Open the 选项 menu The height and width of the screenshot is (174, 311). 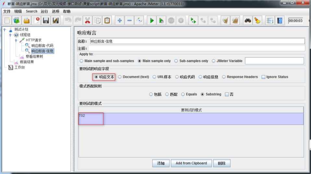(x=56, y=11)
